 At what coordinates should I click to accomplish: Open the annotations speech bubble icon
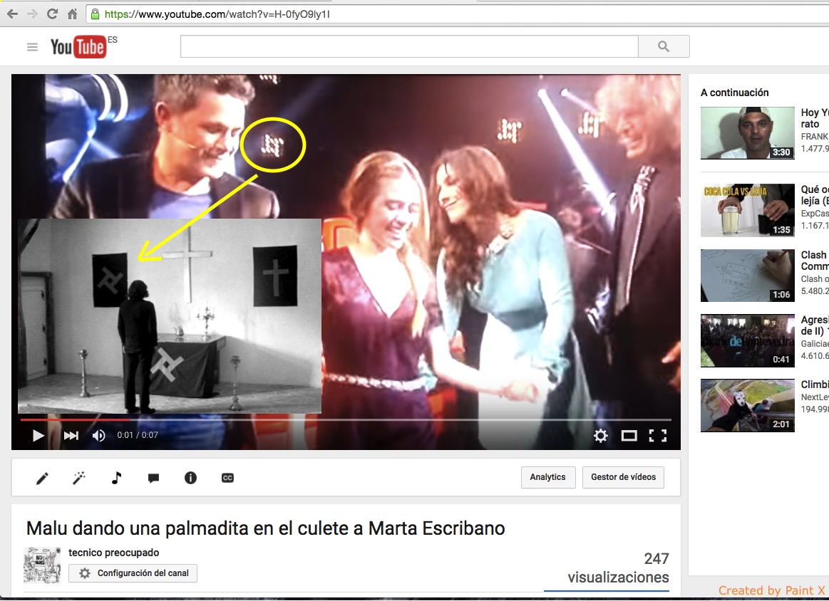click(x=153, y=478)
